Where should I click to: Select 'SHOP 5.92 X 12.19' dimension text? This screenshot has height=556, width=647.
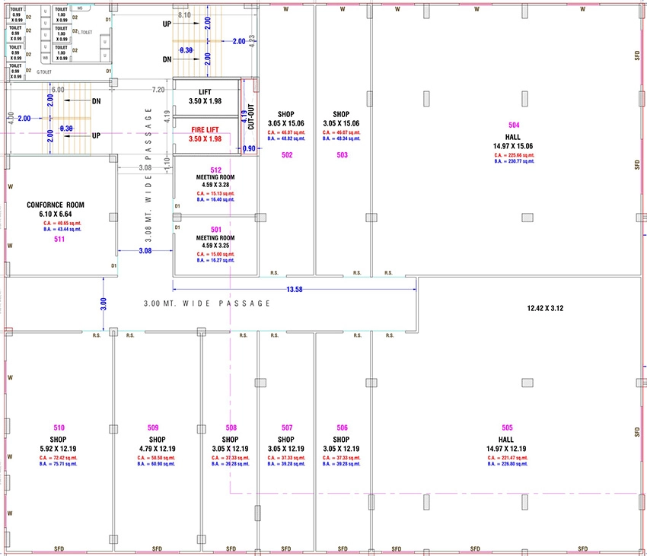58,444
